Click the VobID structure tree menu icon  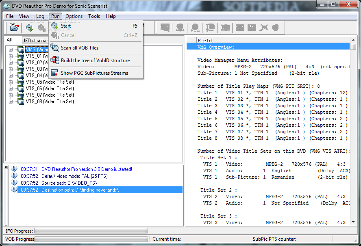coord(55,60)
